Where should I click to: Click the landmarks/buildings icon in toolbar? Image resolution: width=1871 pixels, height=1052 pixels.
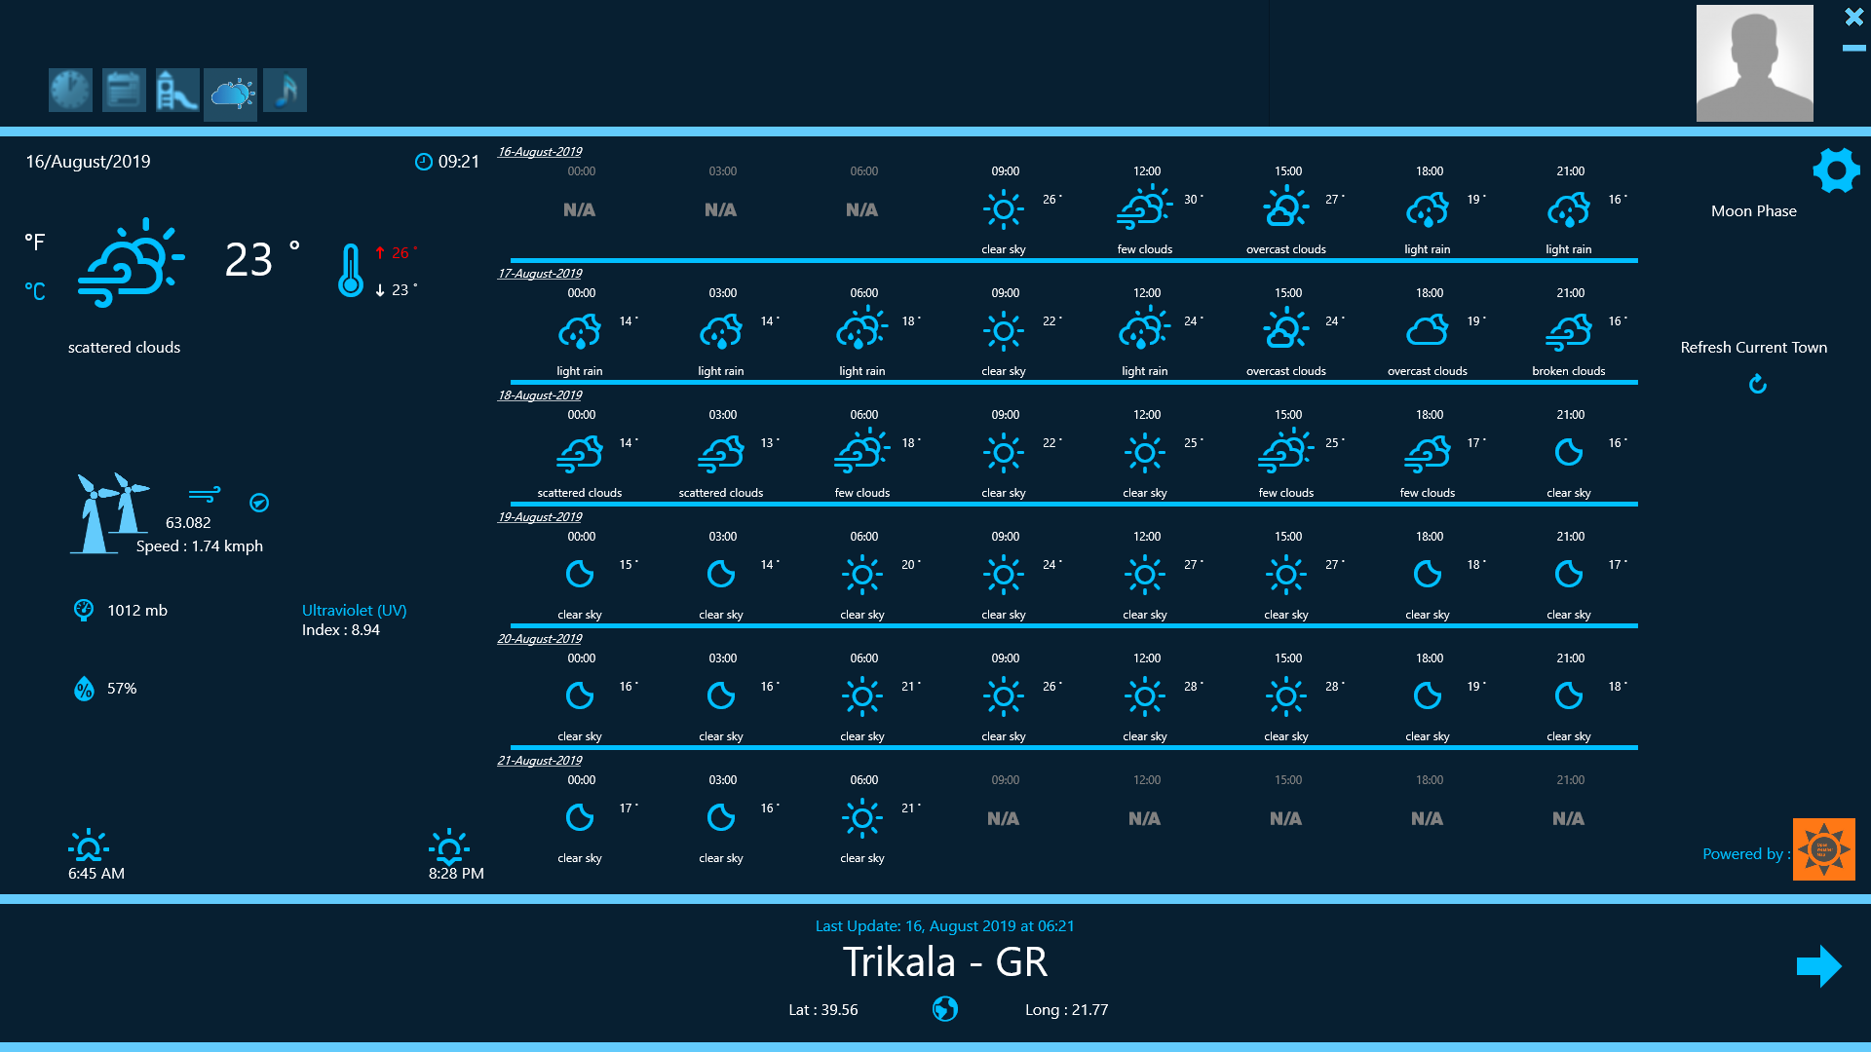177,90
